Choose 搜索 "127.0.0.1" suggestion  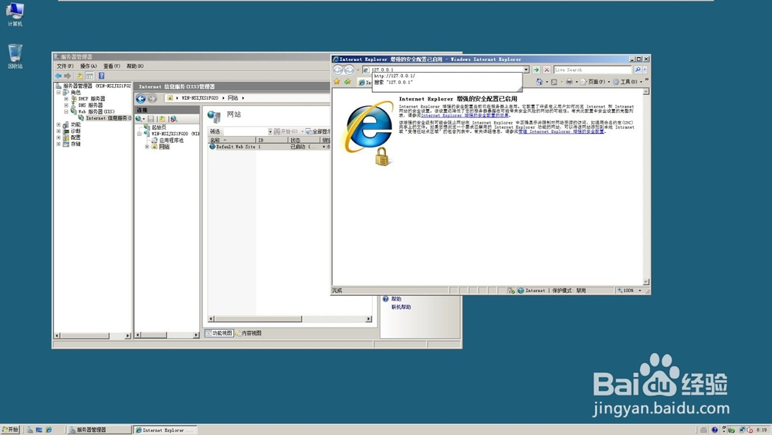tap(393, 82)
